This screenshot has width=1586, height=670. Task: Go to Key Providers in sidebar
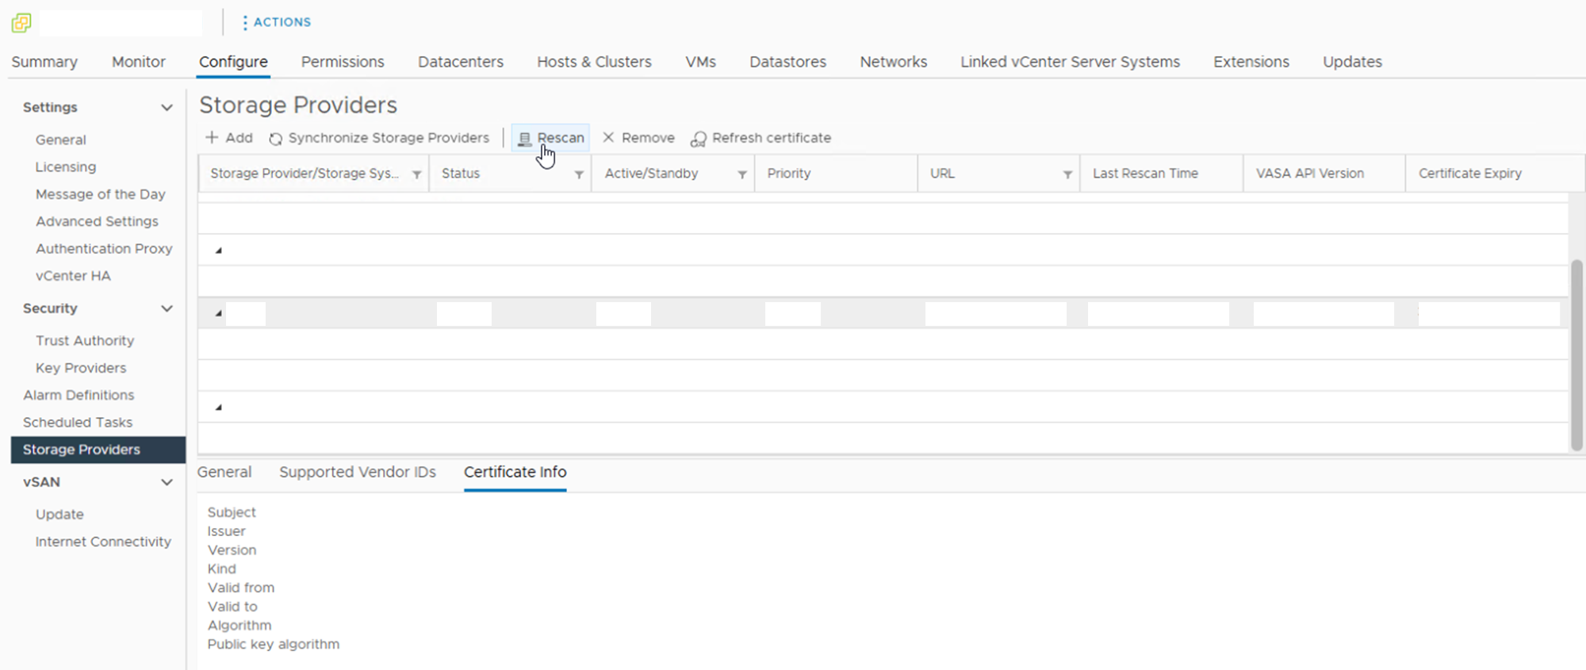81,368
